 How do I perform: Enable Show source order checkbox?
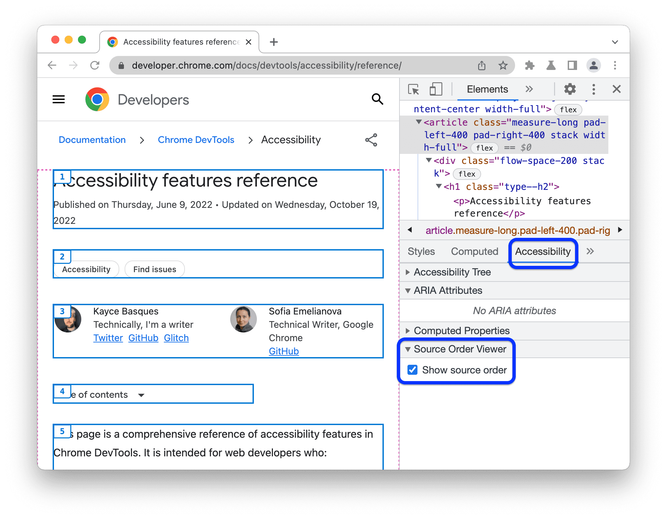pyautogui.click(x=414, y=370)
